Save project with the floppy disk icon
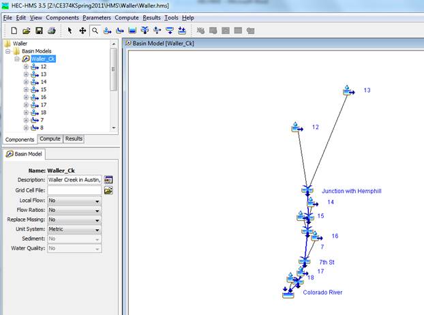The image size is (424, 315). pos(39,31)
